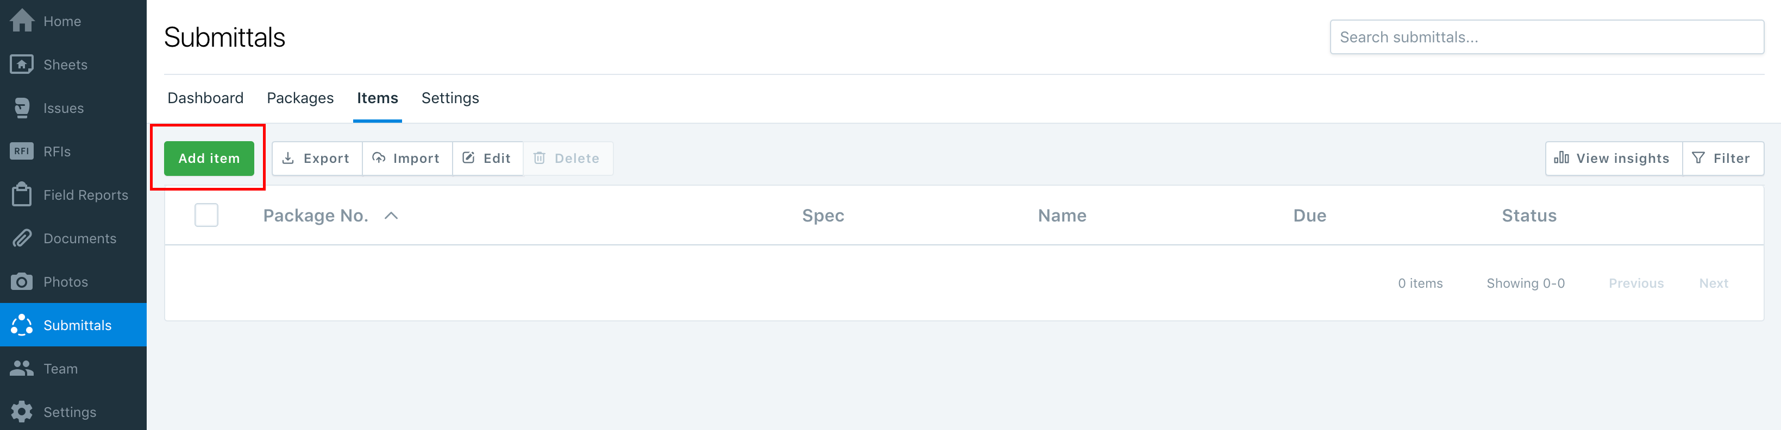The height and width of the screenshot is (430, 1781).
Task: Click Next to view more items
Action: pos(1713,283)
